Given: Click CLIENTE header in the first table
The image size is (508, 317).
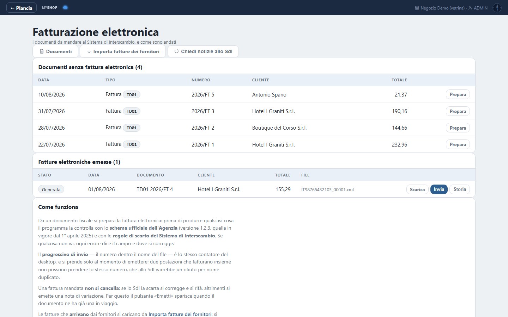Looking at the screenshot, I should (260, 80).
